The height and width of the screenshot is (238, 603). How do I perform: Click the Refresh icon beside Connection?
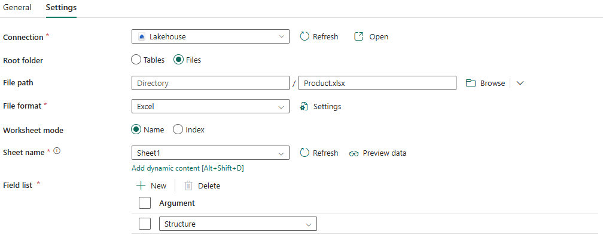304,36
